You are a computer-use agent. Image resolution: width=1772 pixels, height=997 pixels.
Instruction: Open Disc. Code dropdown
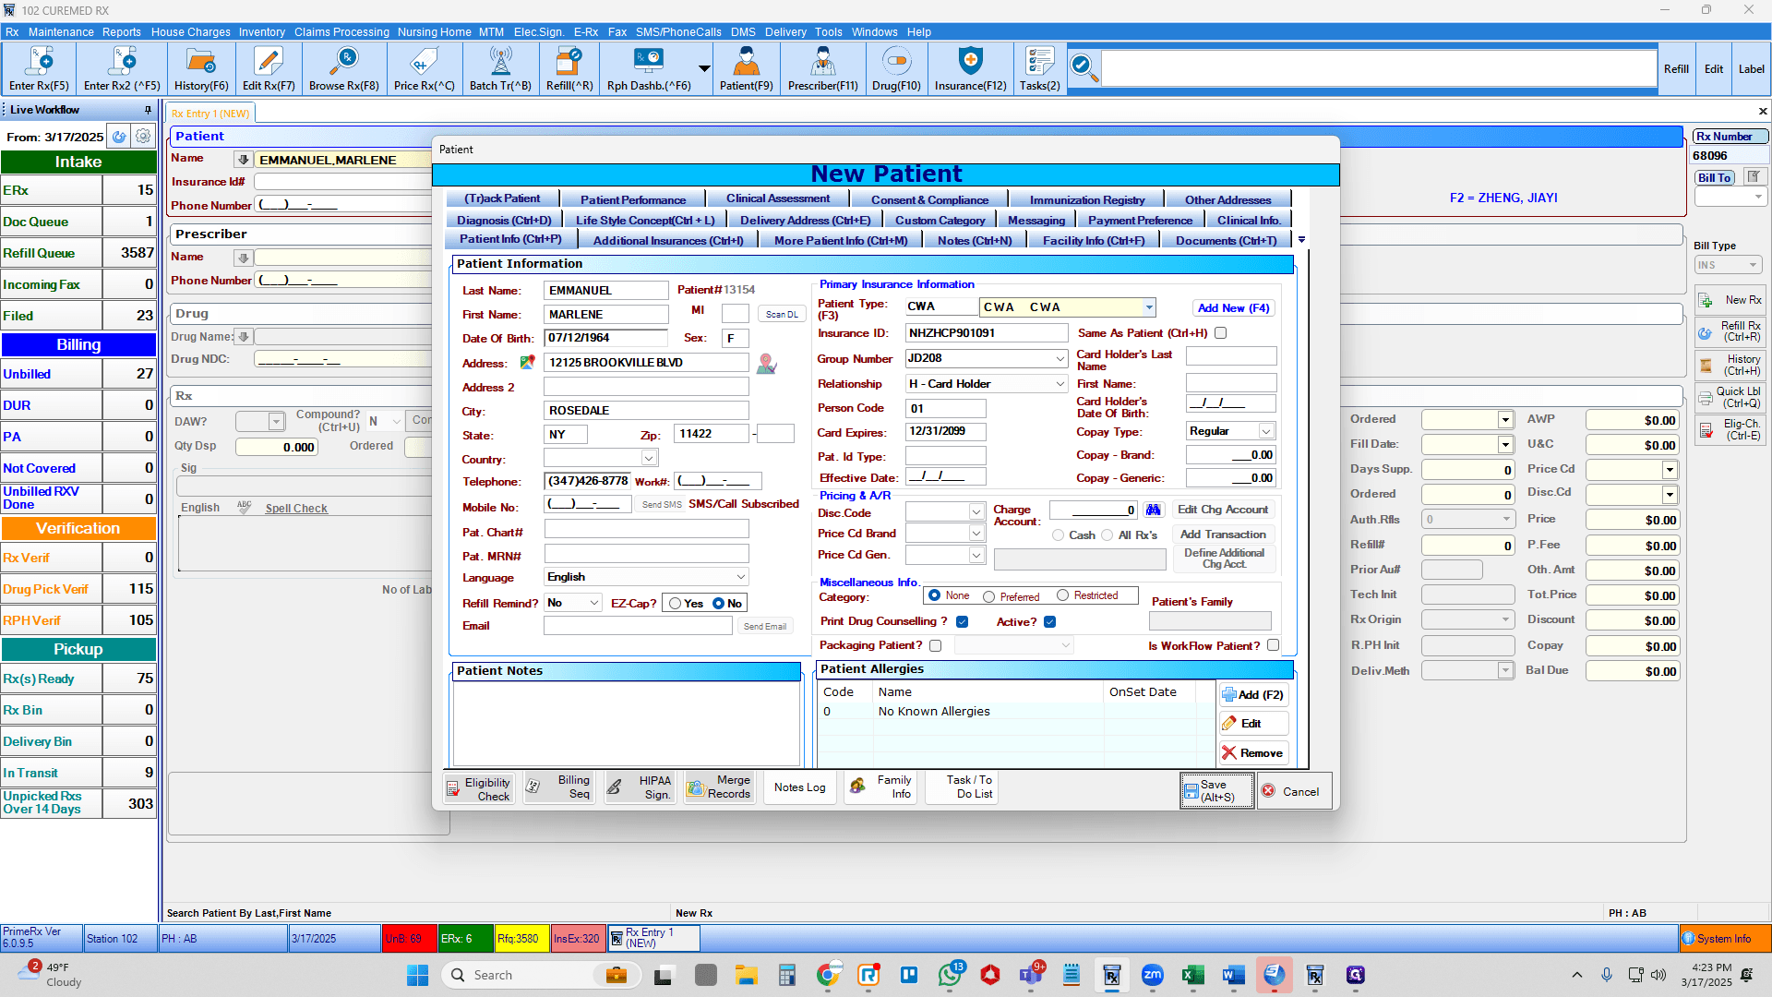click(x=976, y=511)
